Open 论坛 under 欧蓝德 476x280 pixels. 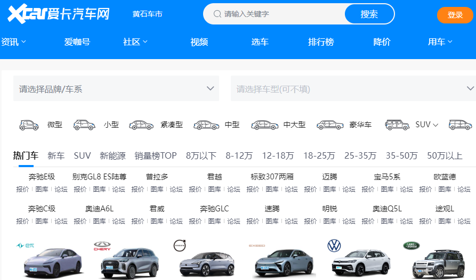point(464,190)
